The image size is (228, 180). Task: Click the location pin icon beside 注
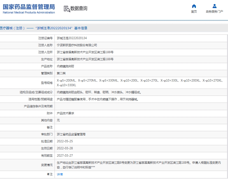(48, 174)
